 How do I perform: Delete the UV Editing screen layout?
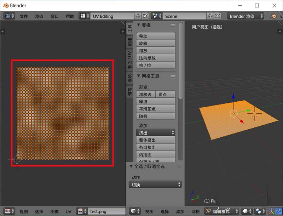point(145,16)
